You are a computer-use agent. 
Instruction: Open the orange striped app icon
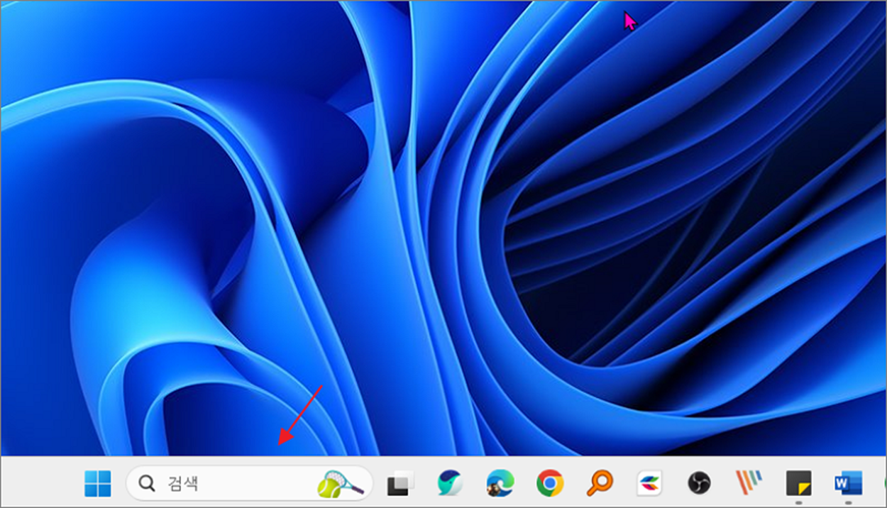pyautogui.click(x=749, y=484)
